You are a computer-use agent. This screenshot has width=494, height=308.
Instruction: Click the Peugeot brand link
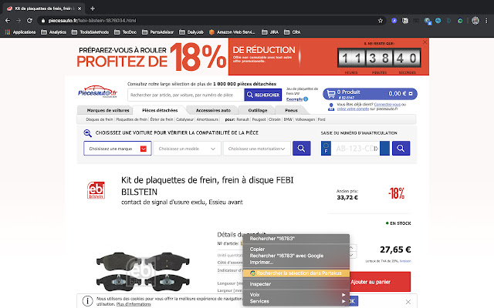tap(259, 119)
